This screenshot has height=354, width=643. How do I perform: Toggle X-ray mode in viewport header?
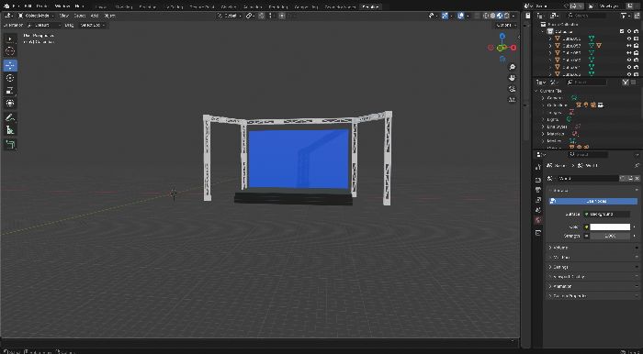tap(477, 16)
